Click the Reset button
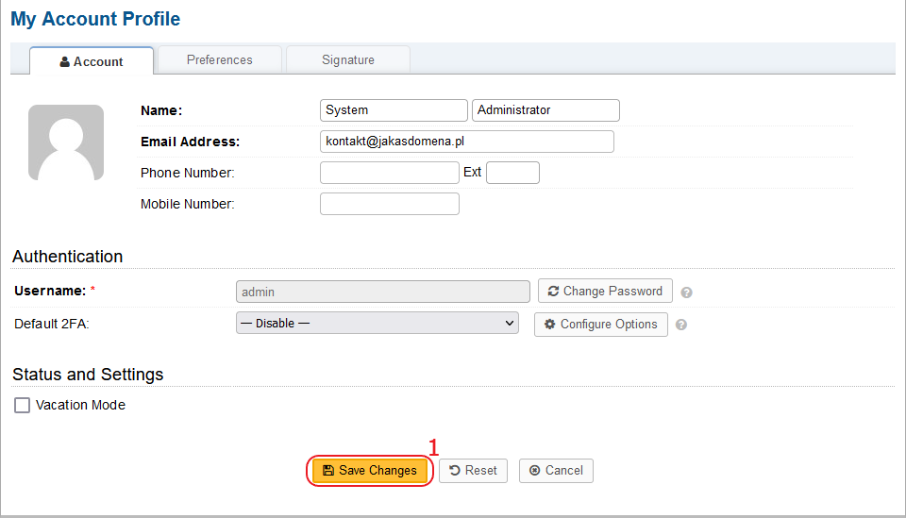 [473, 471]
